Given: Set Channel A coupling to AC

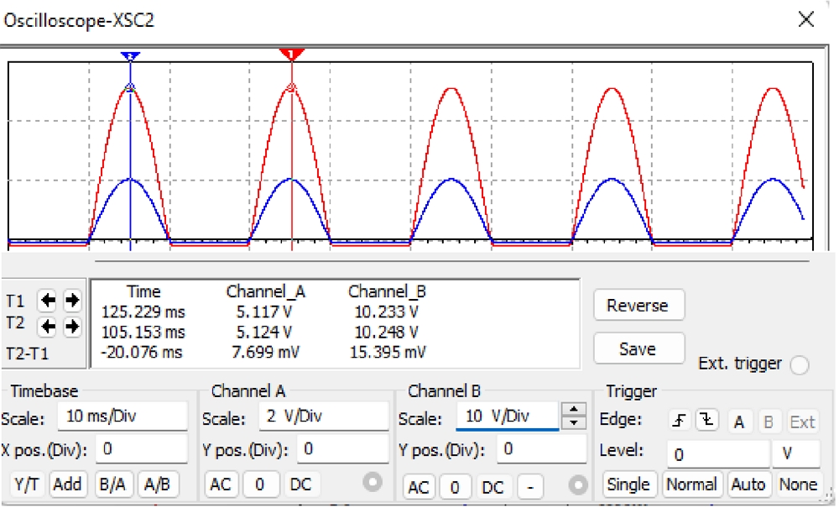Looking at the screenshot, I should [220, 484].
